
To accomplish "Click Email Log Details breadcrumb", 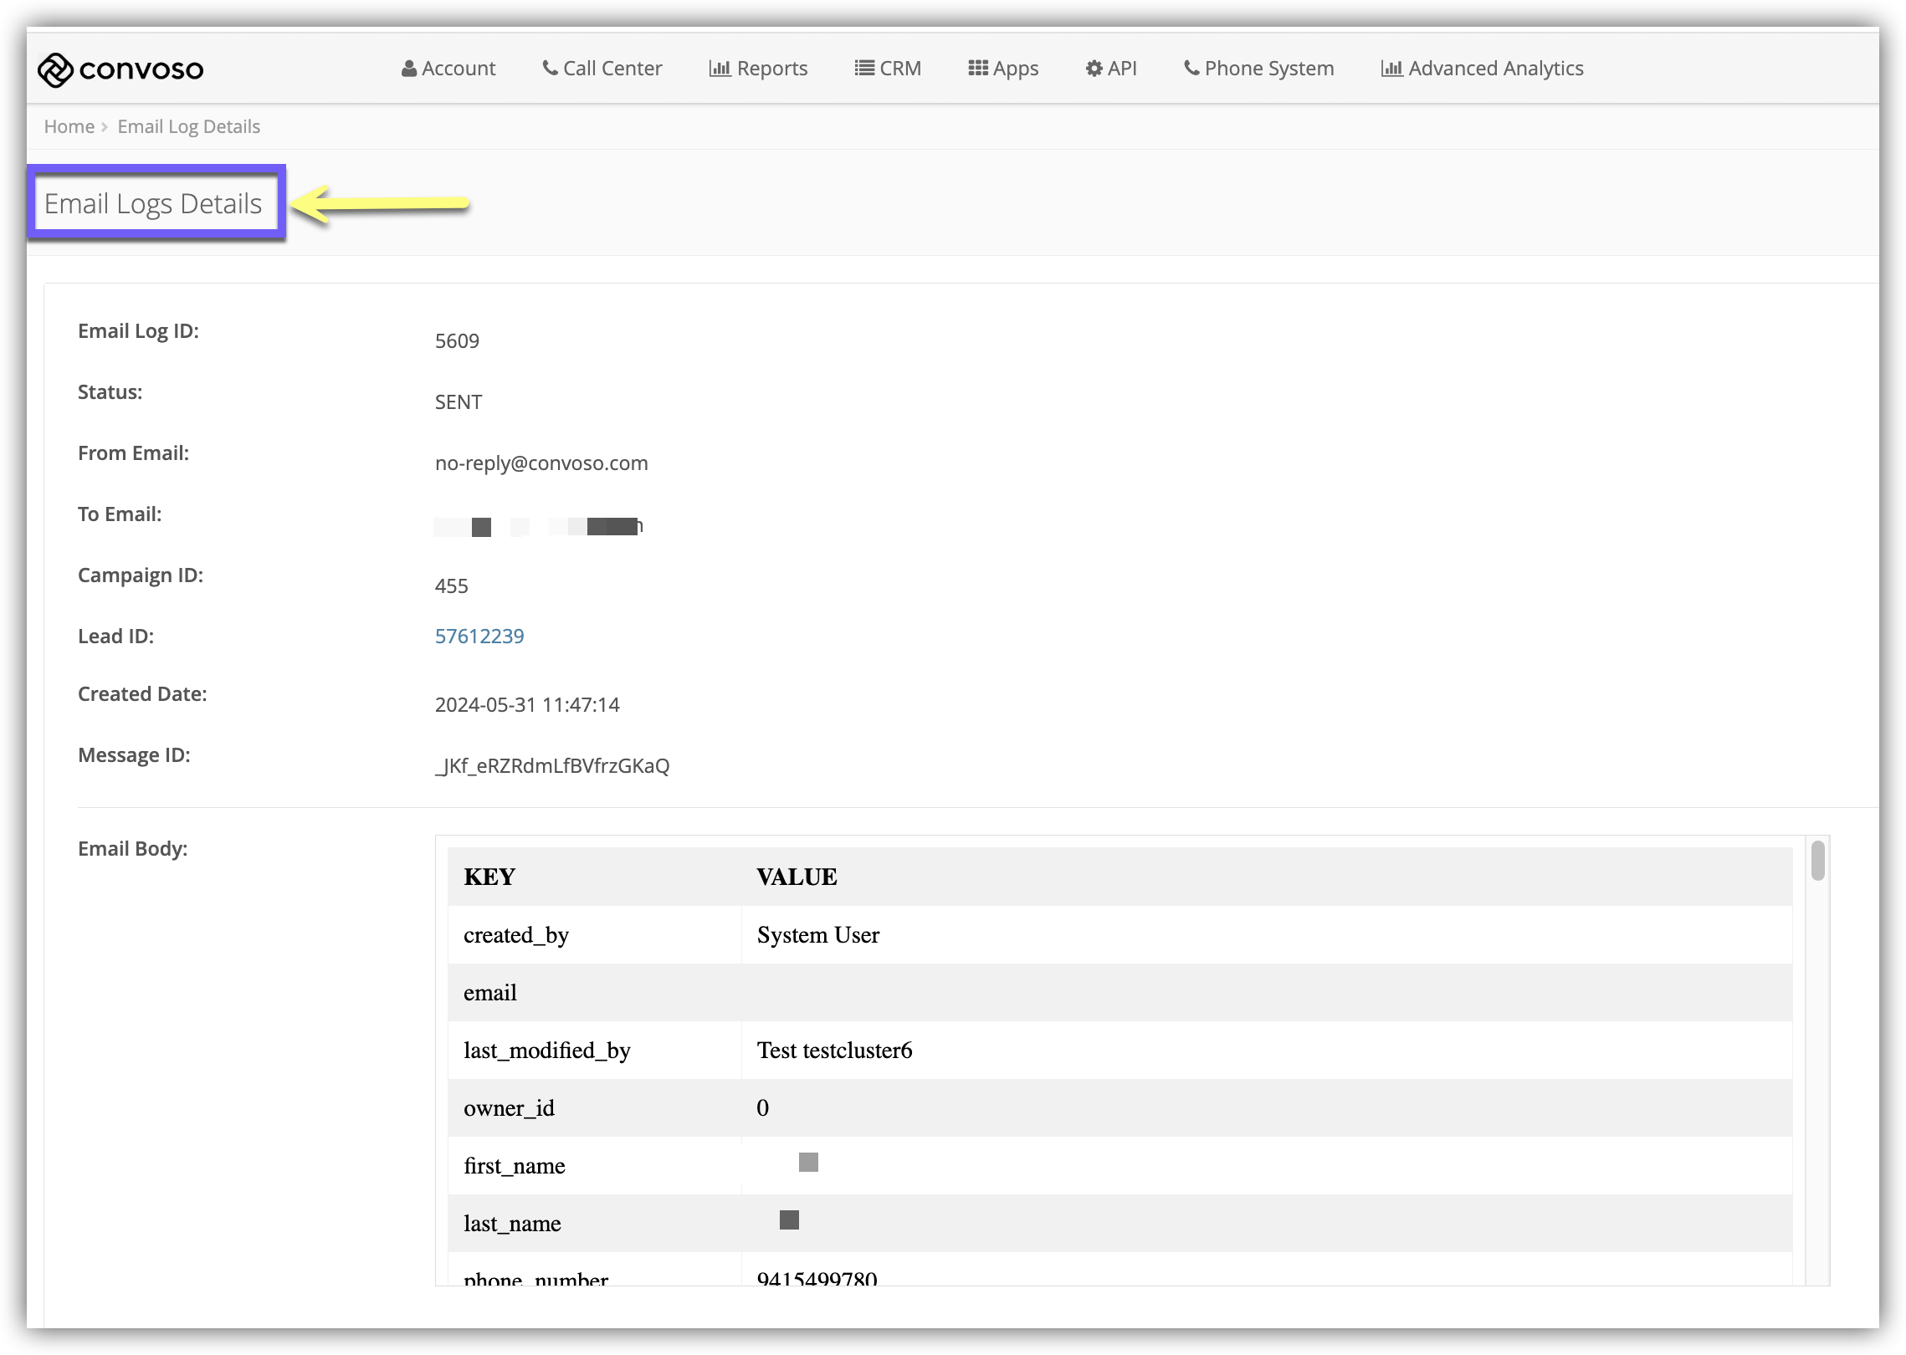I will click(188, 126).
